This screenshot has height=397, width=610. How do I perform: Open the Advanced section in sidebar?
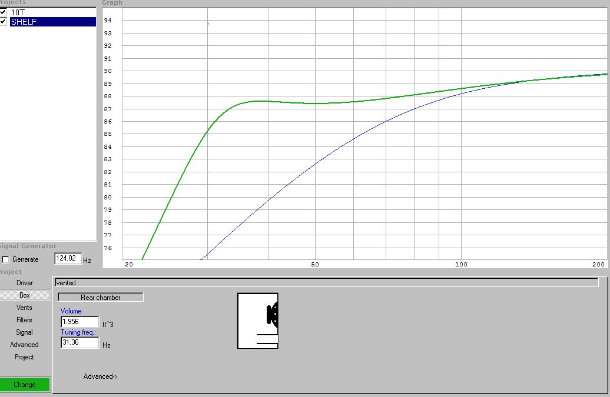(25, 345)
